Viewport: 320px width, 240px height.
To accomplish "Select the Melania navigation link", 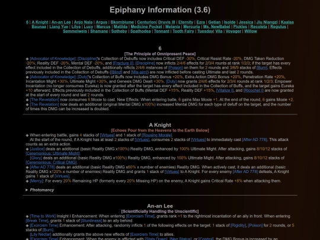I will [x=172, y=27].
